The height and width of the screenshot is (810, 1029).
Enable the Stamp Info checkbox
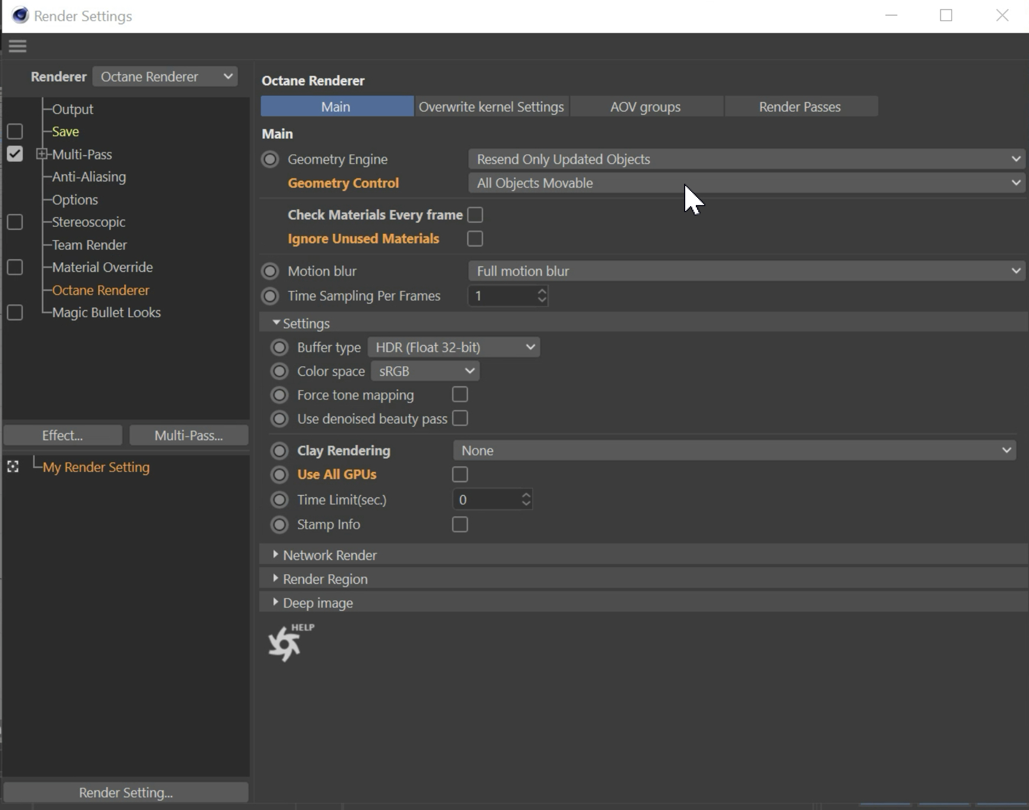coord(460,525)
